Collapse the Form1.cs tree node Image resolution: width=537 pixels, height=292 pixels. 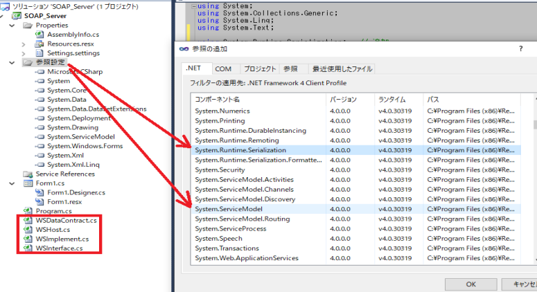click(x=12, y=183)
